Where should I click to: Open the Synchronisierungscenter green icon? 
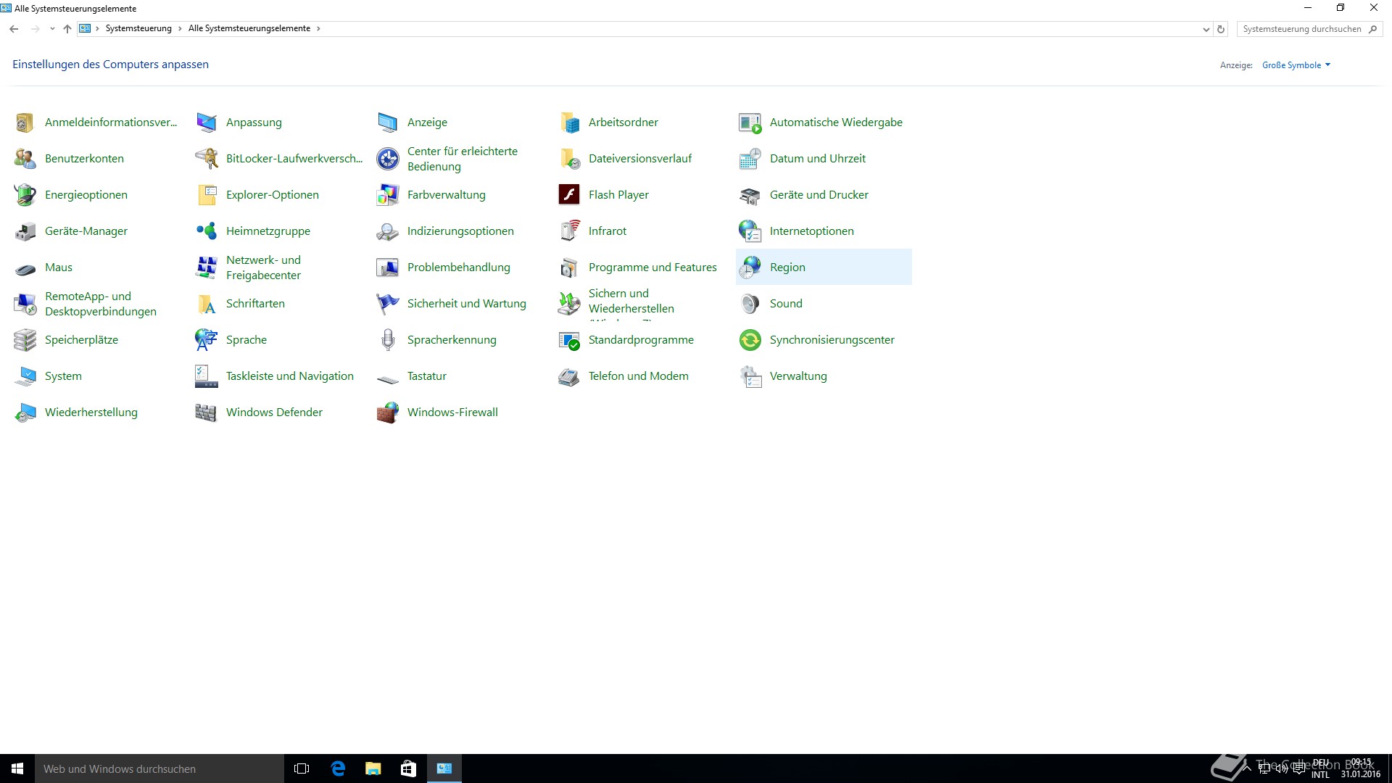coord(750,340)
